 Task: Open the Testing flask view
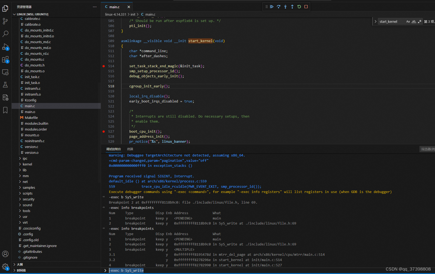tap(5, 85)
